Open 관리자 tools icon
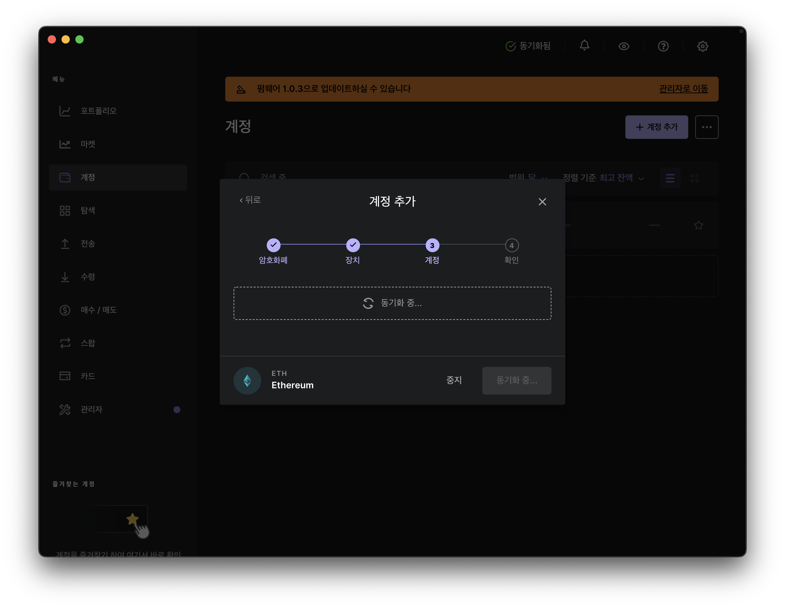785x608 pixels. (65, 410)
